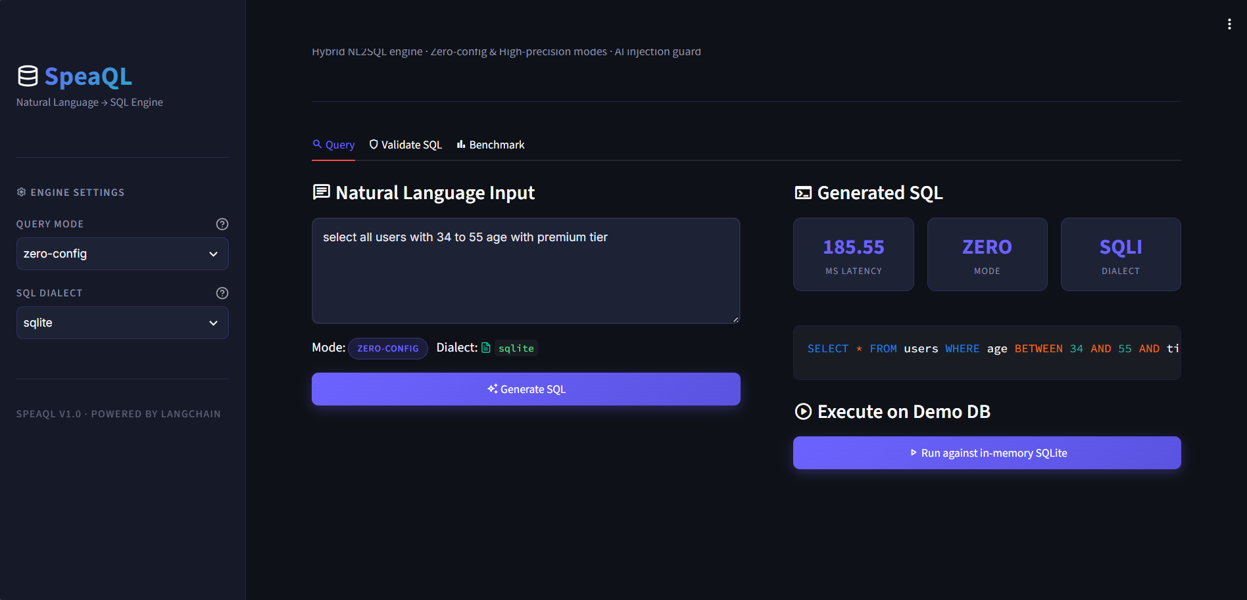
Task: Click the 'QUERY MODE' label
Action: (x=50, y=224)
